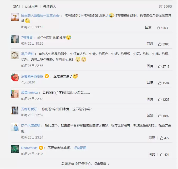Open the 评论配图 link
Screen dimensions: 178x169
[x=80, y=148]
